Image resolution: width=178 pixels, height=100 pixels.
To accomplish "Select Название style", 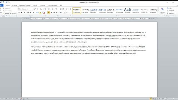I will (127, 11).
